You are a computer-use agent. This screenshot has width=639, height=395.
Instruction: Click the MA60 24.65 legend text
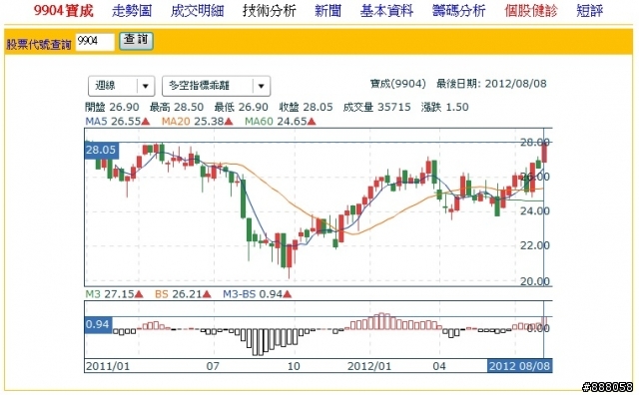281,122
